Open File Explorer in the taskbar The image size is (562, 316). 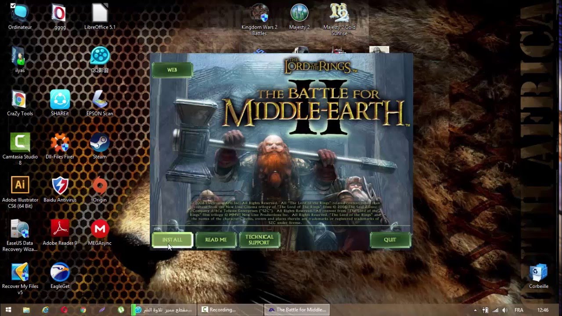pyautogui.click(x=26, y=310)
